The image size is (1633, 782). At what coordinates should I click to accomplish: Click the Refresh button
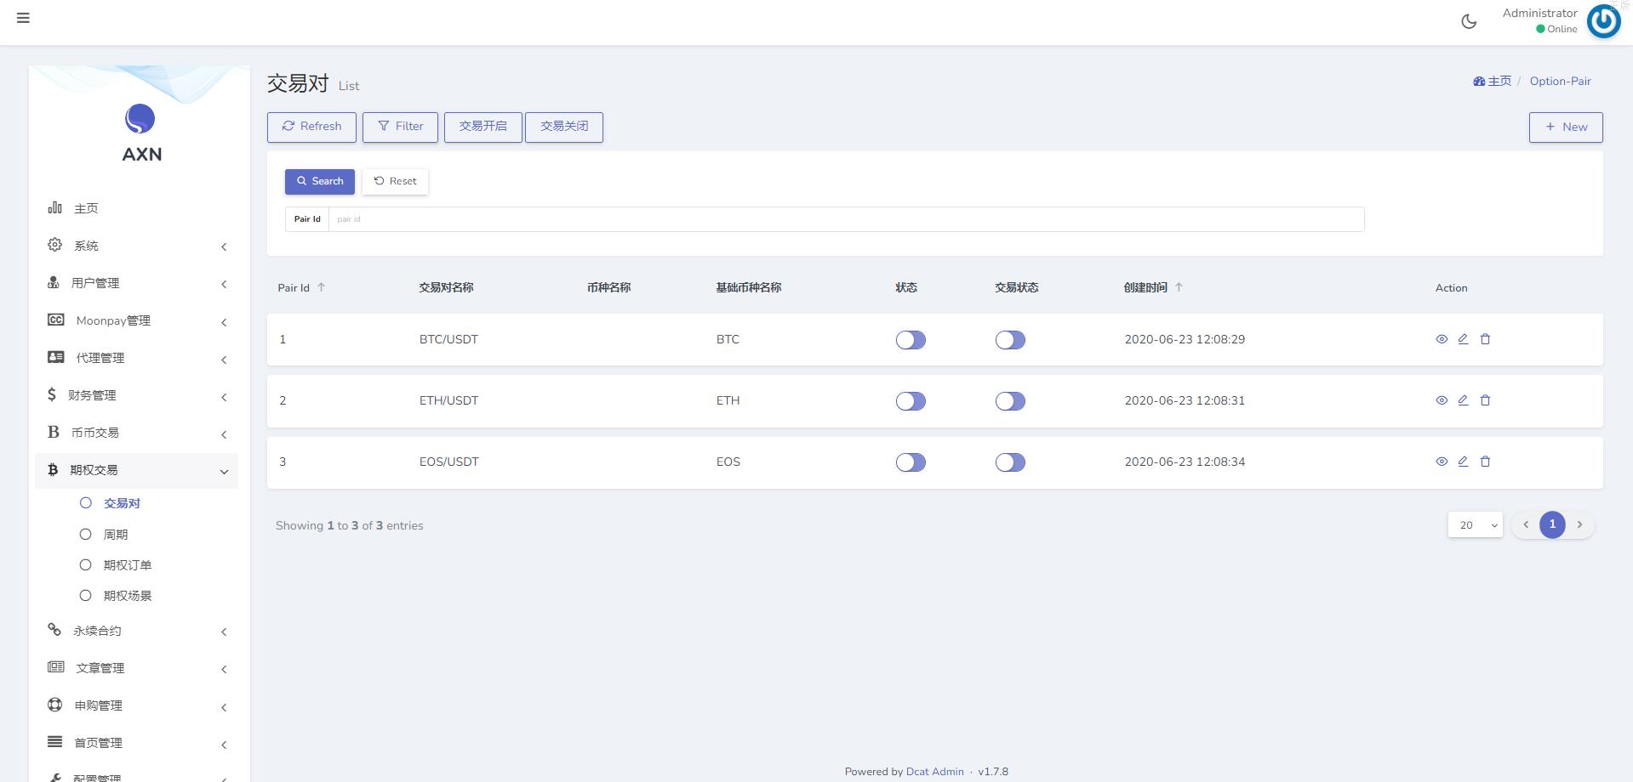click(x=311, y=127)
